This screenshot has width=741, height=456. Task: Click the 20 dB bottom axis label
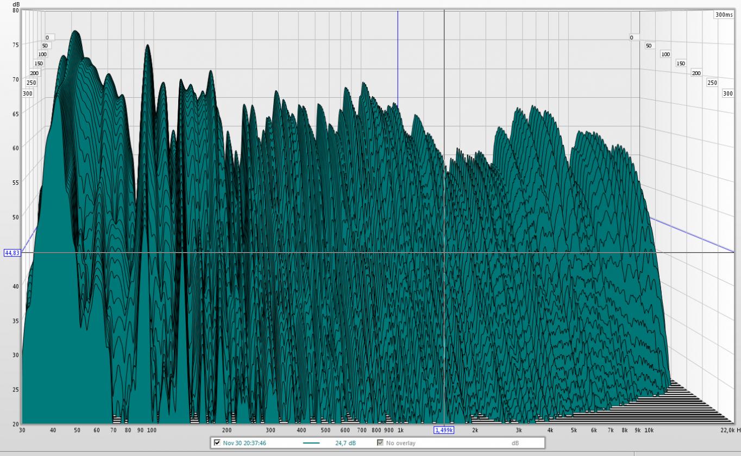click(x=15, y=423)
